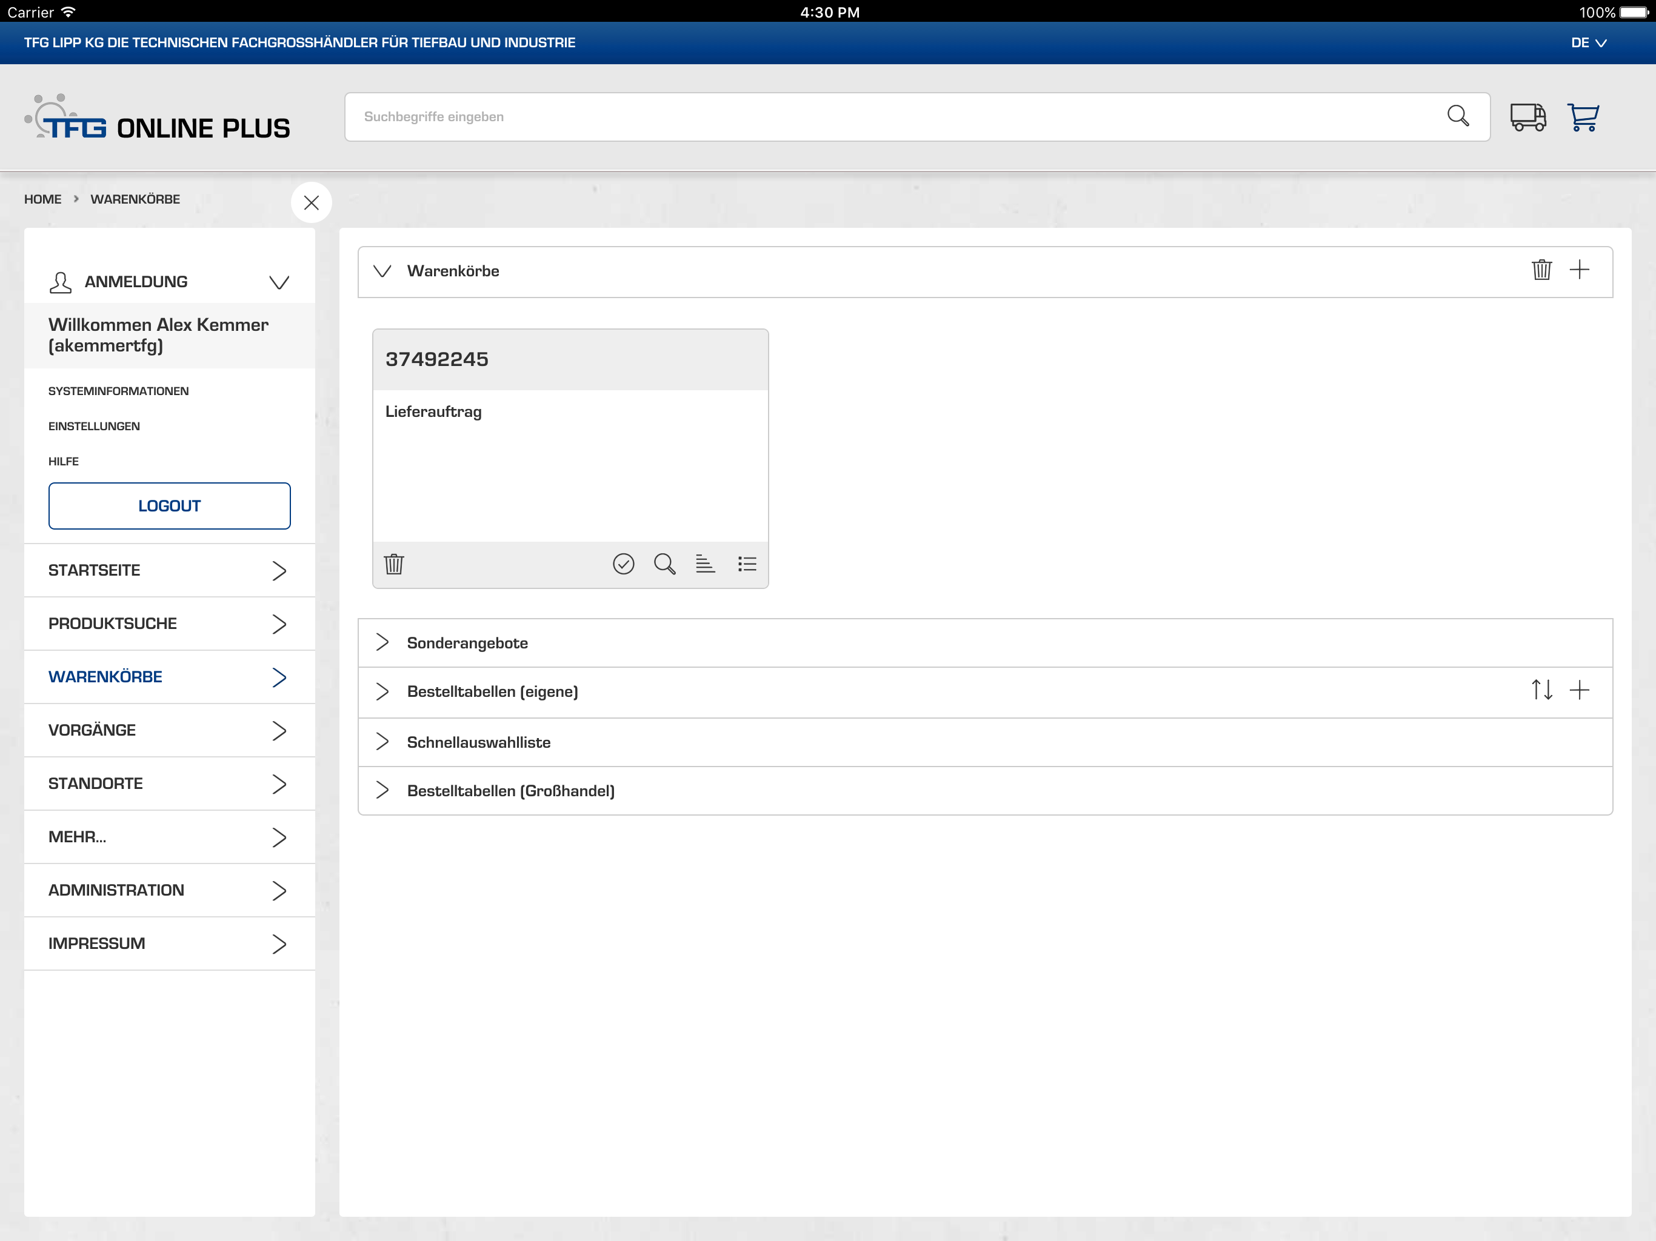Select Produktsuche in sidebar menu

pyautogui.click(x=169, y=624)
